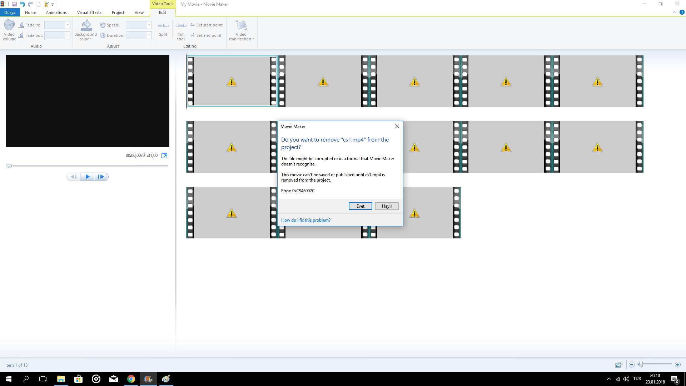This screenshot has width=686, height=386.
Task: Click the Save project icon in quick access toolbar
Action: [15, 4]
